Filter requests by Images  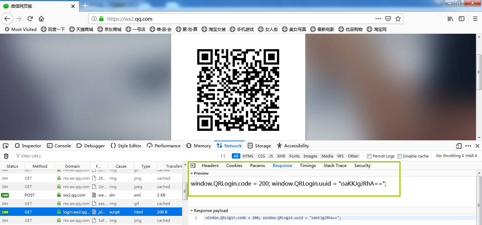311,156
